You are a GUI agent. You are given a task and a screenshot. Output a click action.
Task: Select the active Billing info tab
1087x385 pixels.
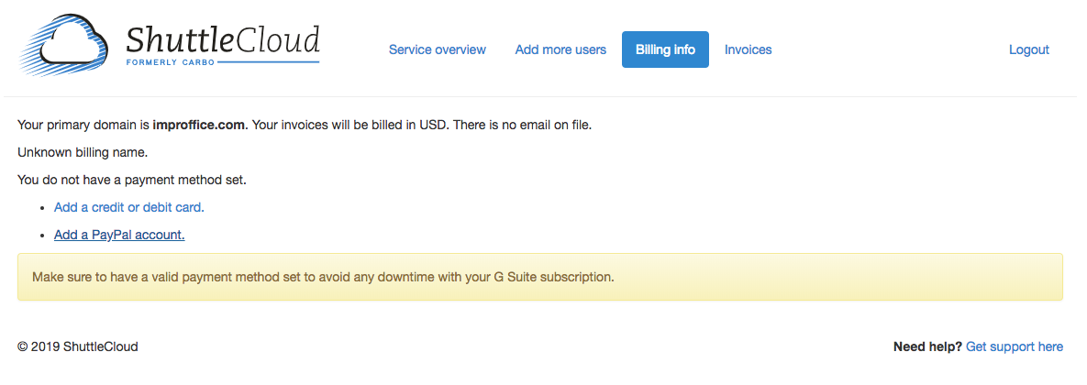(x=666, y=49)
